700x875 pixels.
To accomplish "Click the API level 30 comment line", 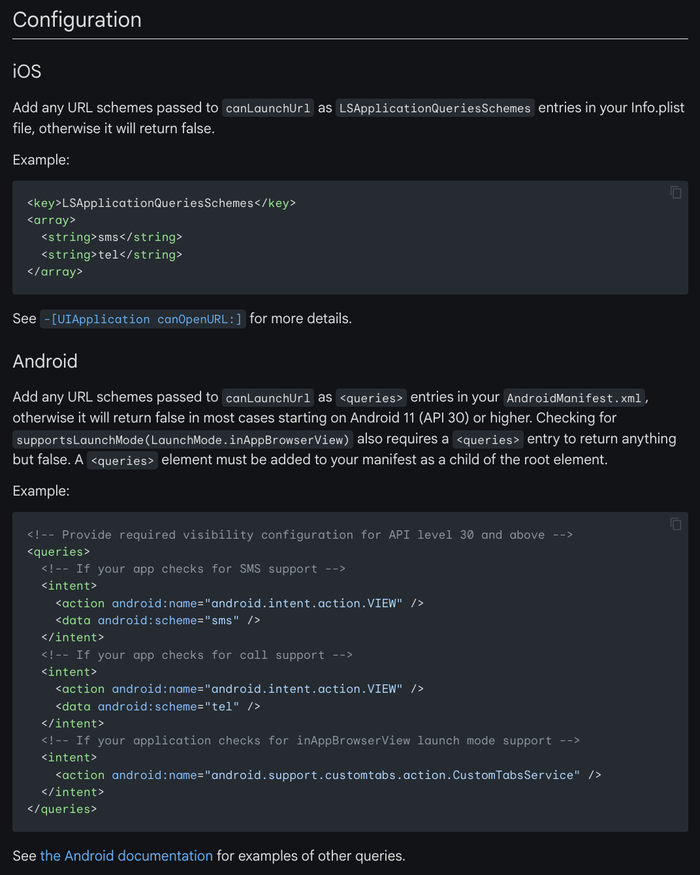I will pyautogui.click(x=300, y=535).
